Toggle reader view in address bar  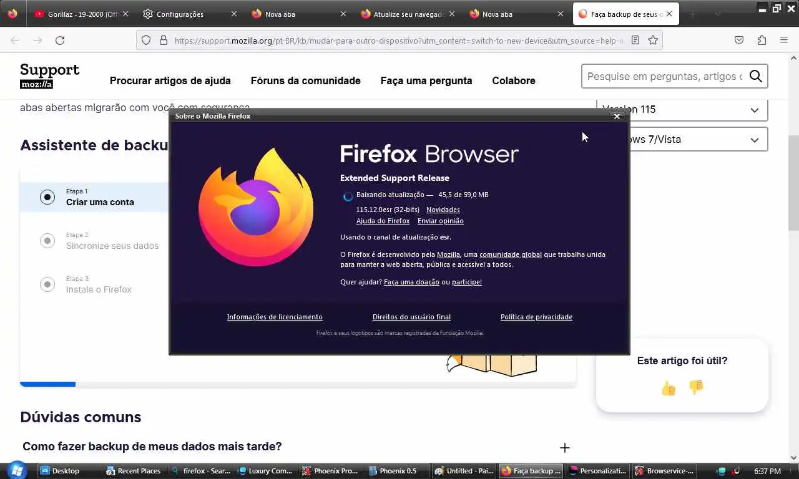(635, 40)
